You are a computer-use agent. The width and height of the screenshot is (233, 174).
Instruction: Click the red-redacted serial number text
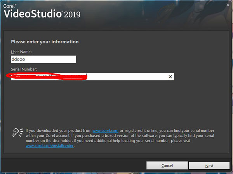point(49,77)
